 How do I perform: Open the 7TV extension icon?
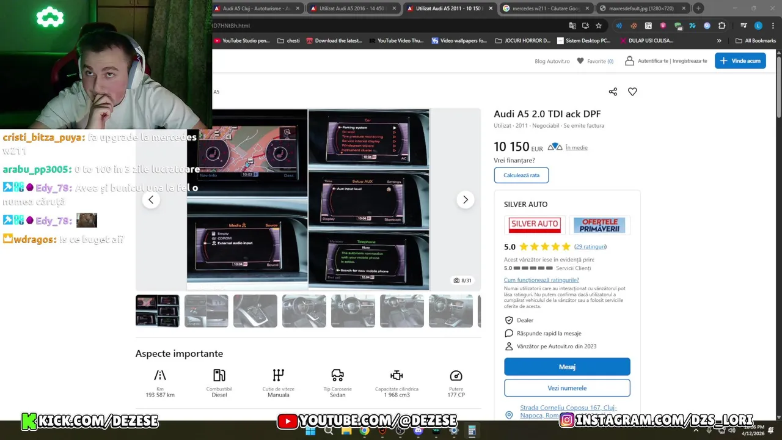coord(692,26)
